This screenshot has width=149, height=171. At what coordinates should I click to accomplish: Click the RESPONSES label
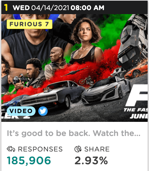pyautogui.click(x=40, y=149)
